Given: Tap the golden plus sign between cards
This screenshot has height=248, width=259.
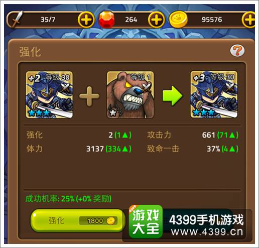Looking at the screenshot, I should point(89,96).
